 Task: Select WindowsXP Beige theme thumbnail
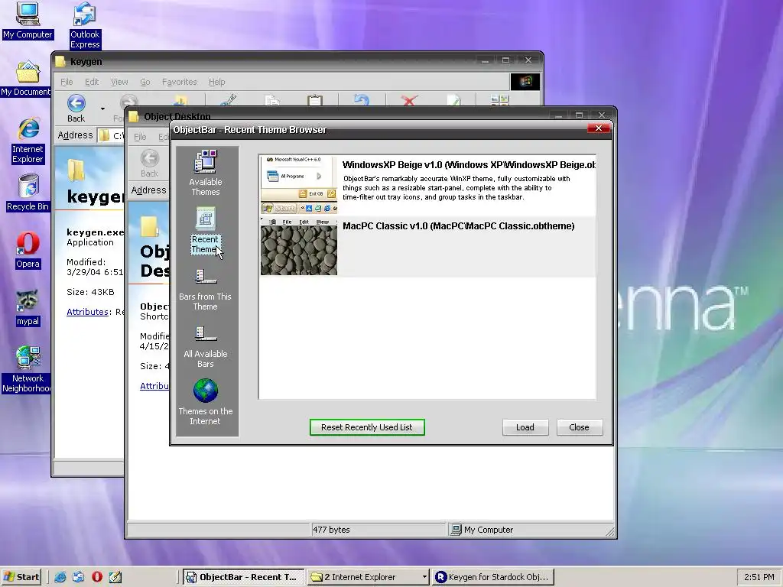pyautogui.click(x=299, y=185)
